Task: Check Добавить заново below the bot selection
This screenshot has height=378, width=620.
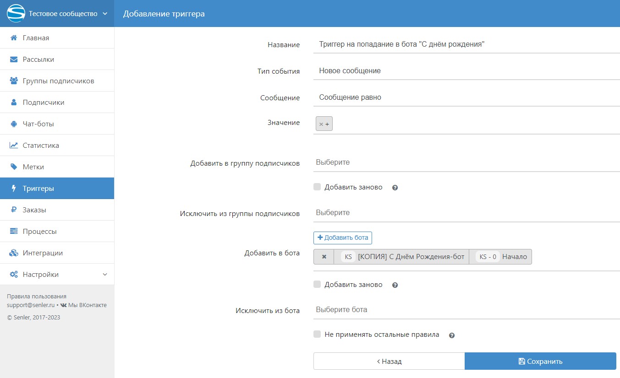Action: (x=317, y=284)
